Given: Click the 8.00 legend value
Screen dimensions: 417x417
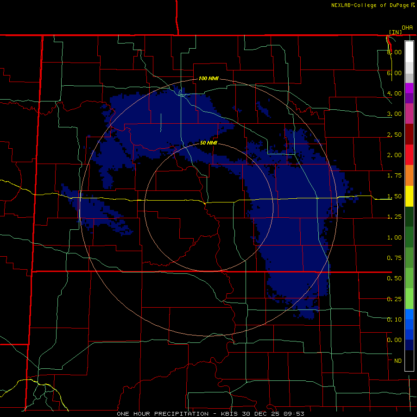Looking at the screenshot, I should coord(394,52).
